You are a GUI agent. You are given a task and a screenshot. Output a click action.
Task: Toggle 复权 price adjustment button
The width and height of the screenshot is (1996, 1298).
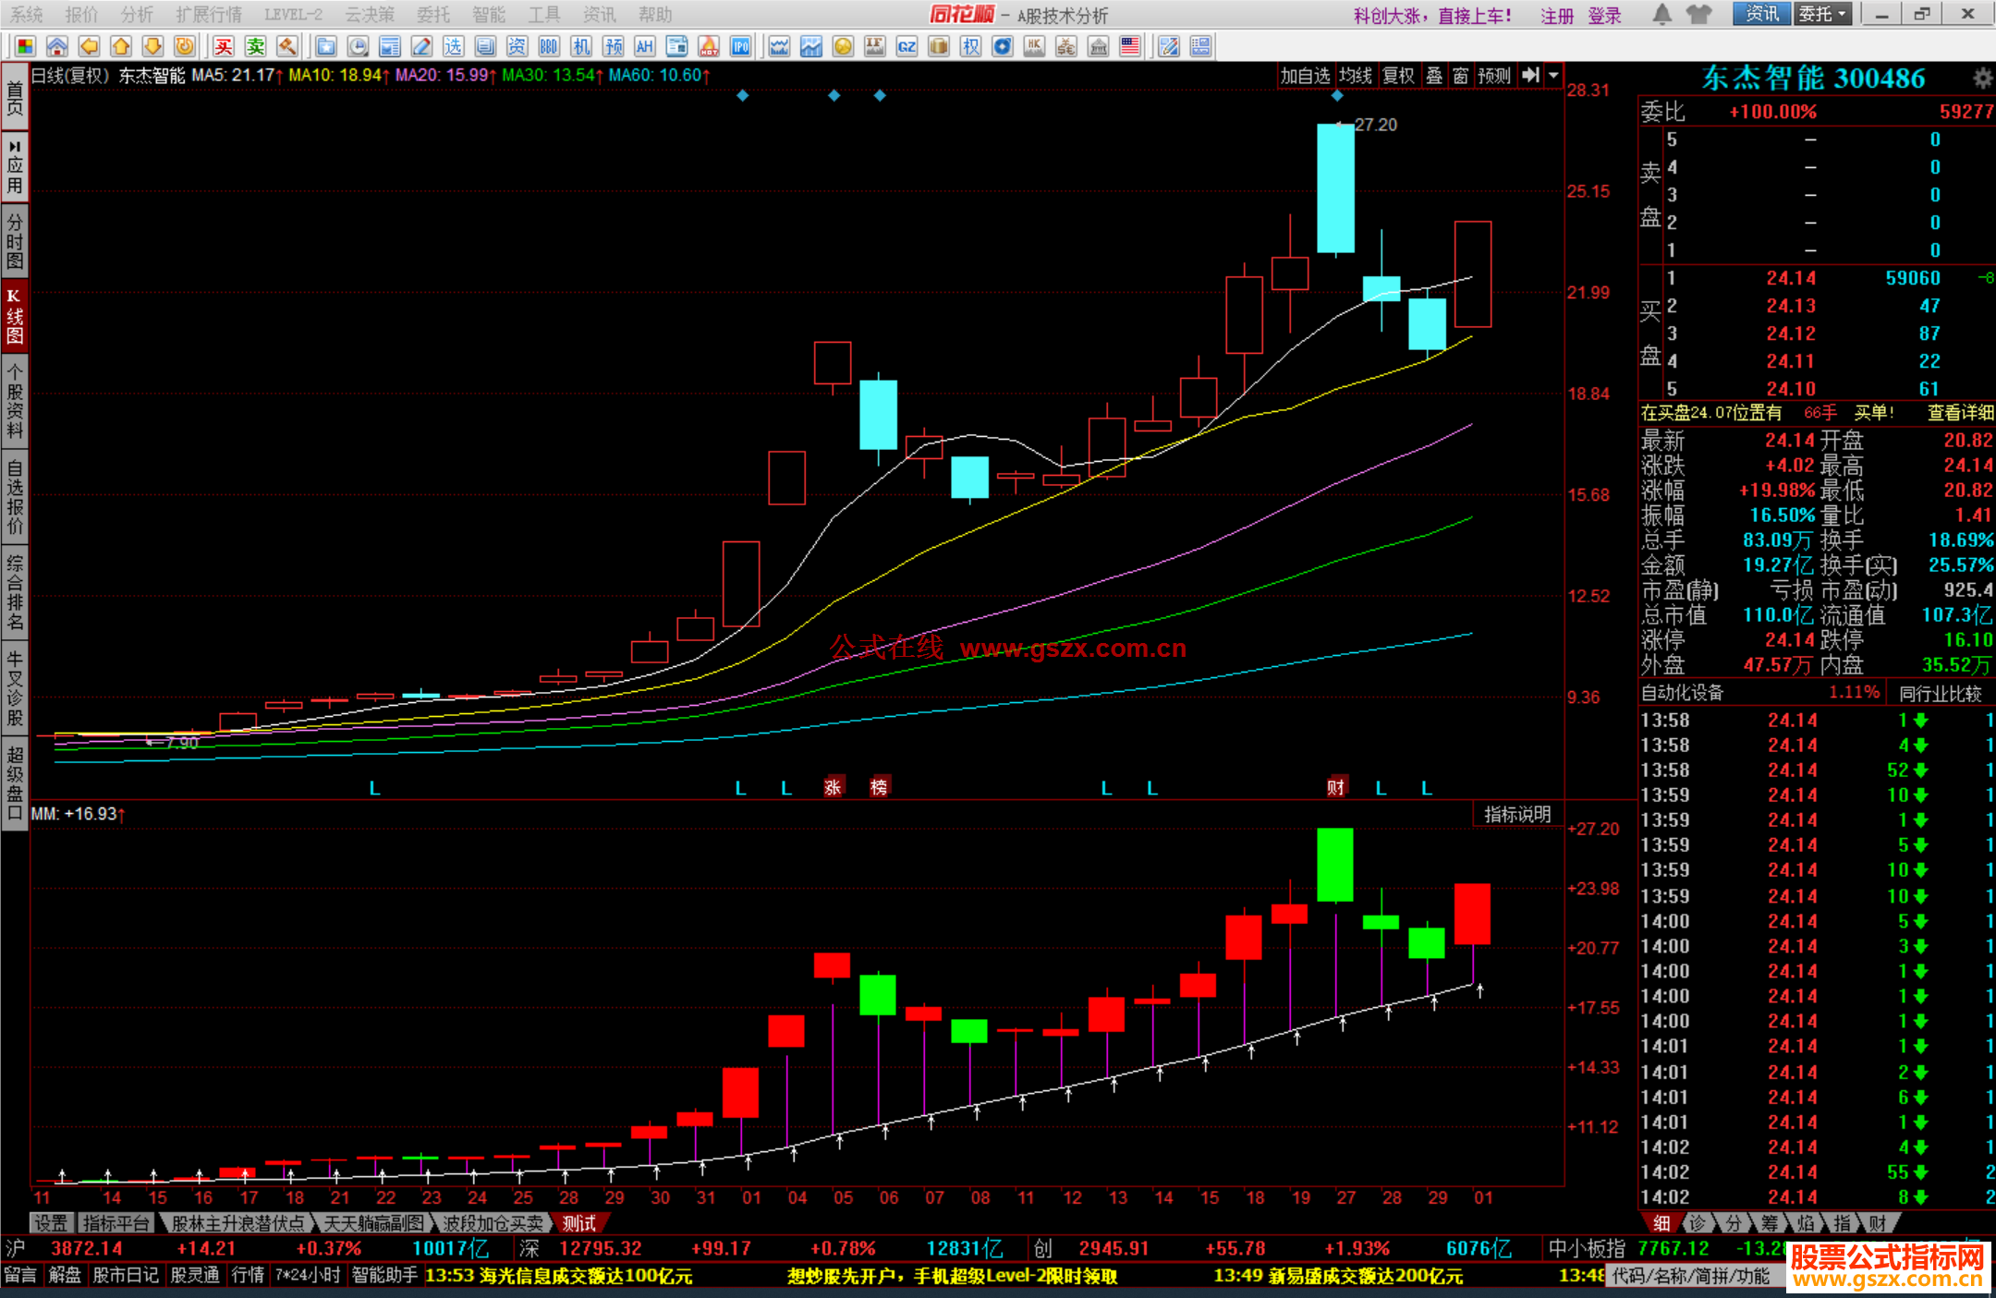[x=1398, y=76]
